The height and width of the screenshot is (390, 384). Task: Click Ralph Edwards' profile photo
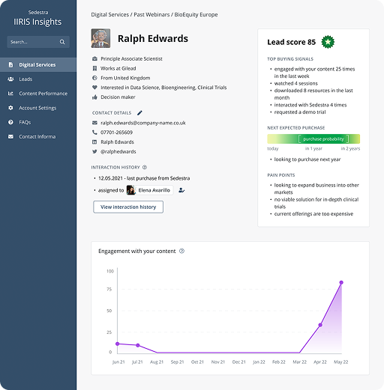(x=100, y=38)
